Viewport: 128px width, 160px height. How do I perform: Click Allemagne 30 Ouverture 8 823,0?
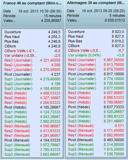click(96, 32)
